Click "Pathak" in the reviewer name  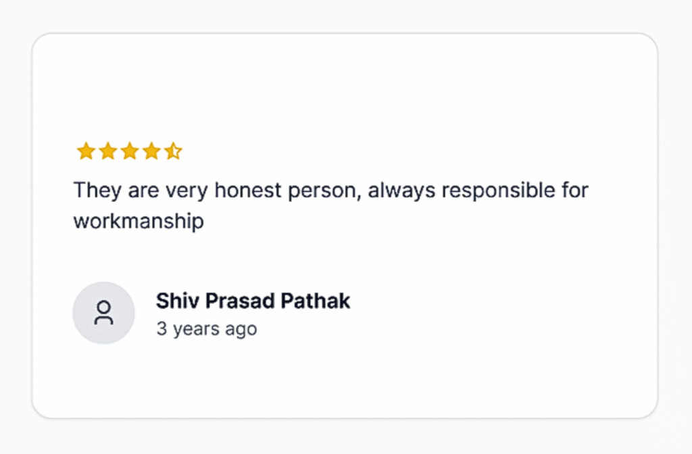click(x=315, y=301)
